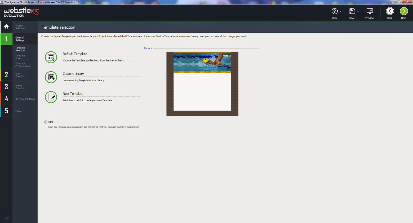Expand the Help dropdown arrow
413x223 pixels.
pyautogui.click(x=340, y=12)
